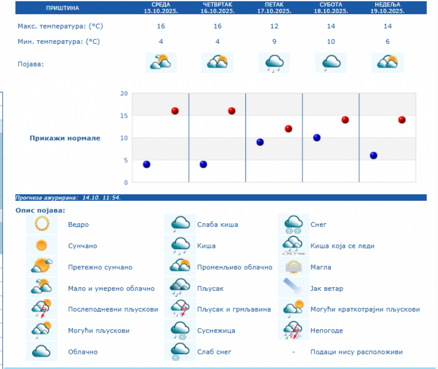Image resolution: width=438 pixels, height=369 pixels.
Task: Select the Среда 15.10.2025 column header
Action: pos(161,8)
